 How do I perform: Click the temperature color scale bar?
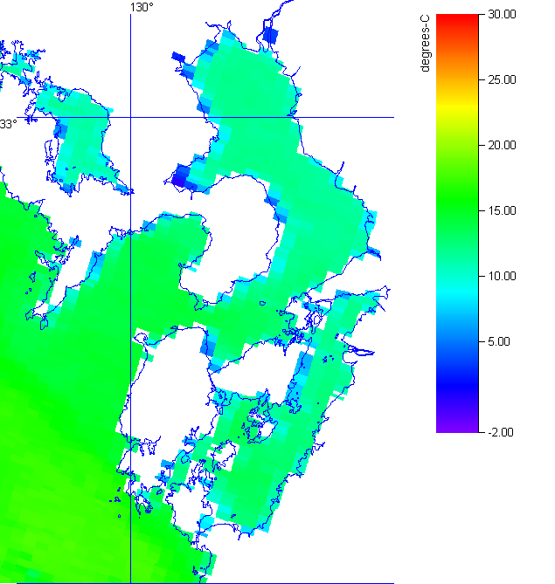457,223
